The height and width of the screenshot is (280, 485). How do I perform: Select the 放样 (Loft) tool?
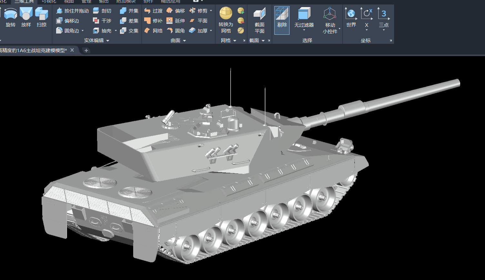26,18
